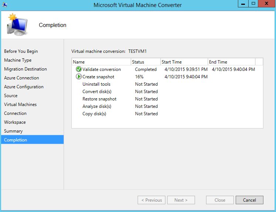
Task: Click the Completed status cell
Action: click(x=146, y=69)
